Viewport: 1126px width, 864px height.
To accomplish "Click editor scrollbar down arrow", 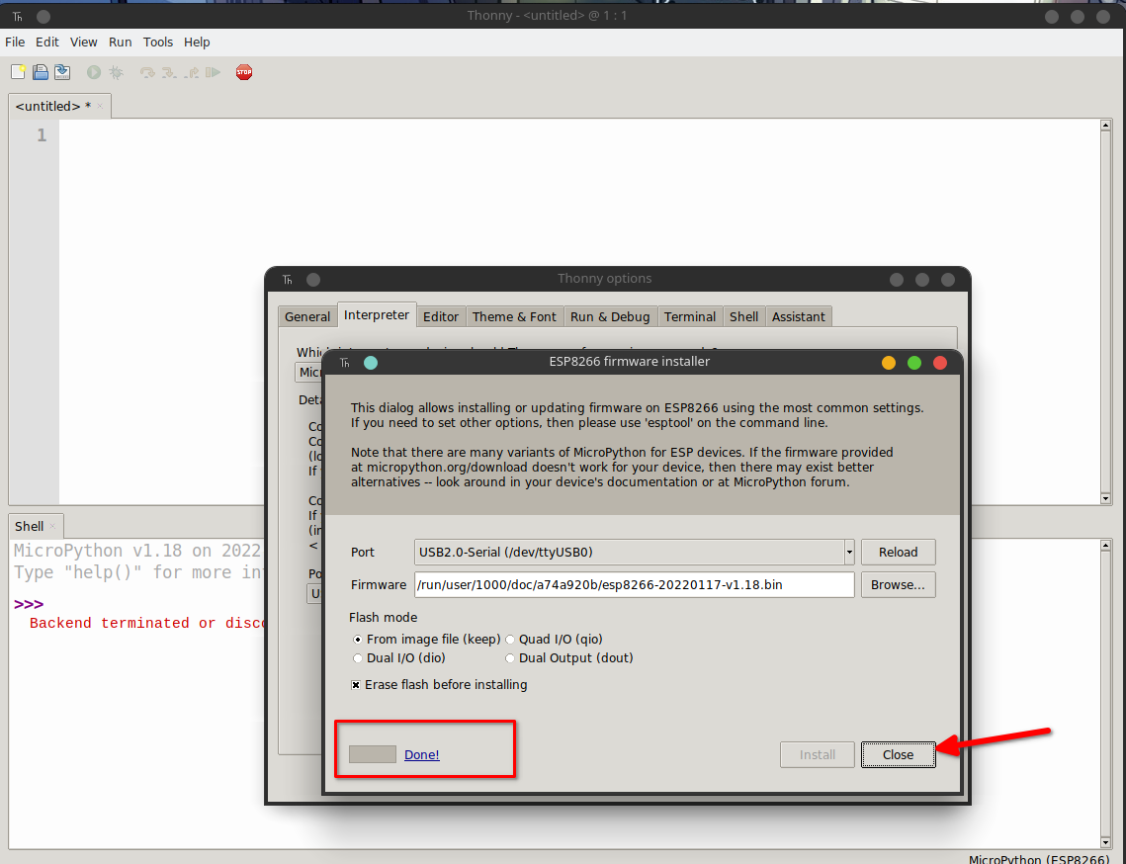I will 1105,498.
